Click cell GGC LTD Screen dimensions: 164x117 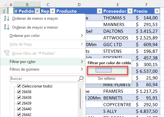click(118, 45)
